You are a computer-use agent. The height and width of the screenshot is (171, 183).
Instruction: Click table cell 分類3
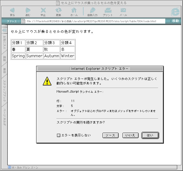52,43
